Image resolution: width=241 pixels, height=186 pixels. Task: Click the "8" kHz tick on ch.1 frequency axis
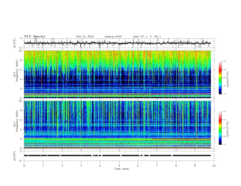point(21,60)
